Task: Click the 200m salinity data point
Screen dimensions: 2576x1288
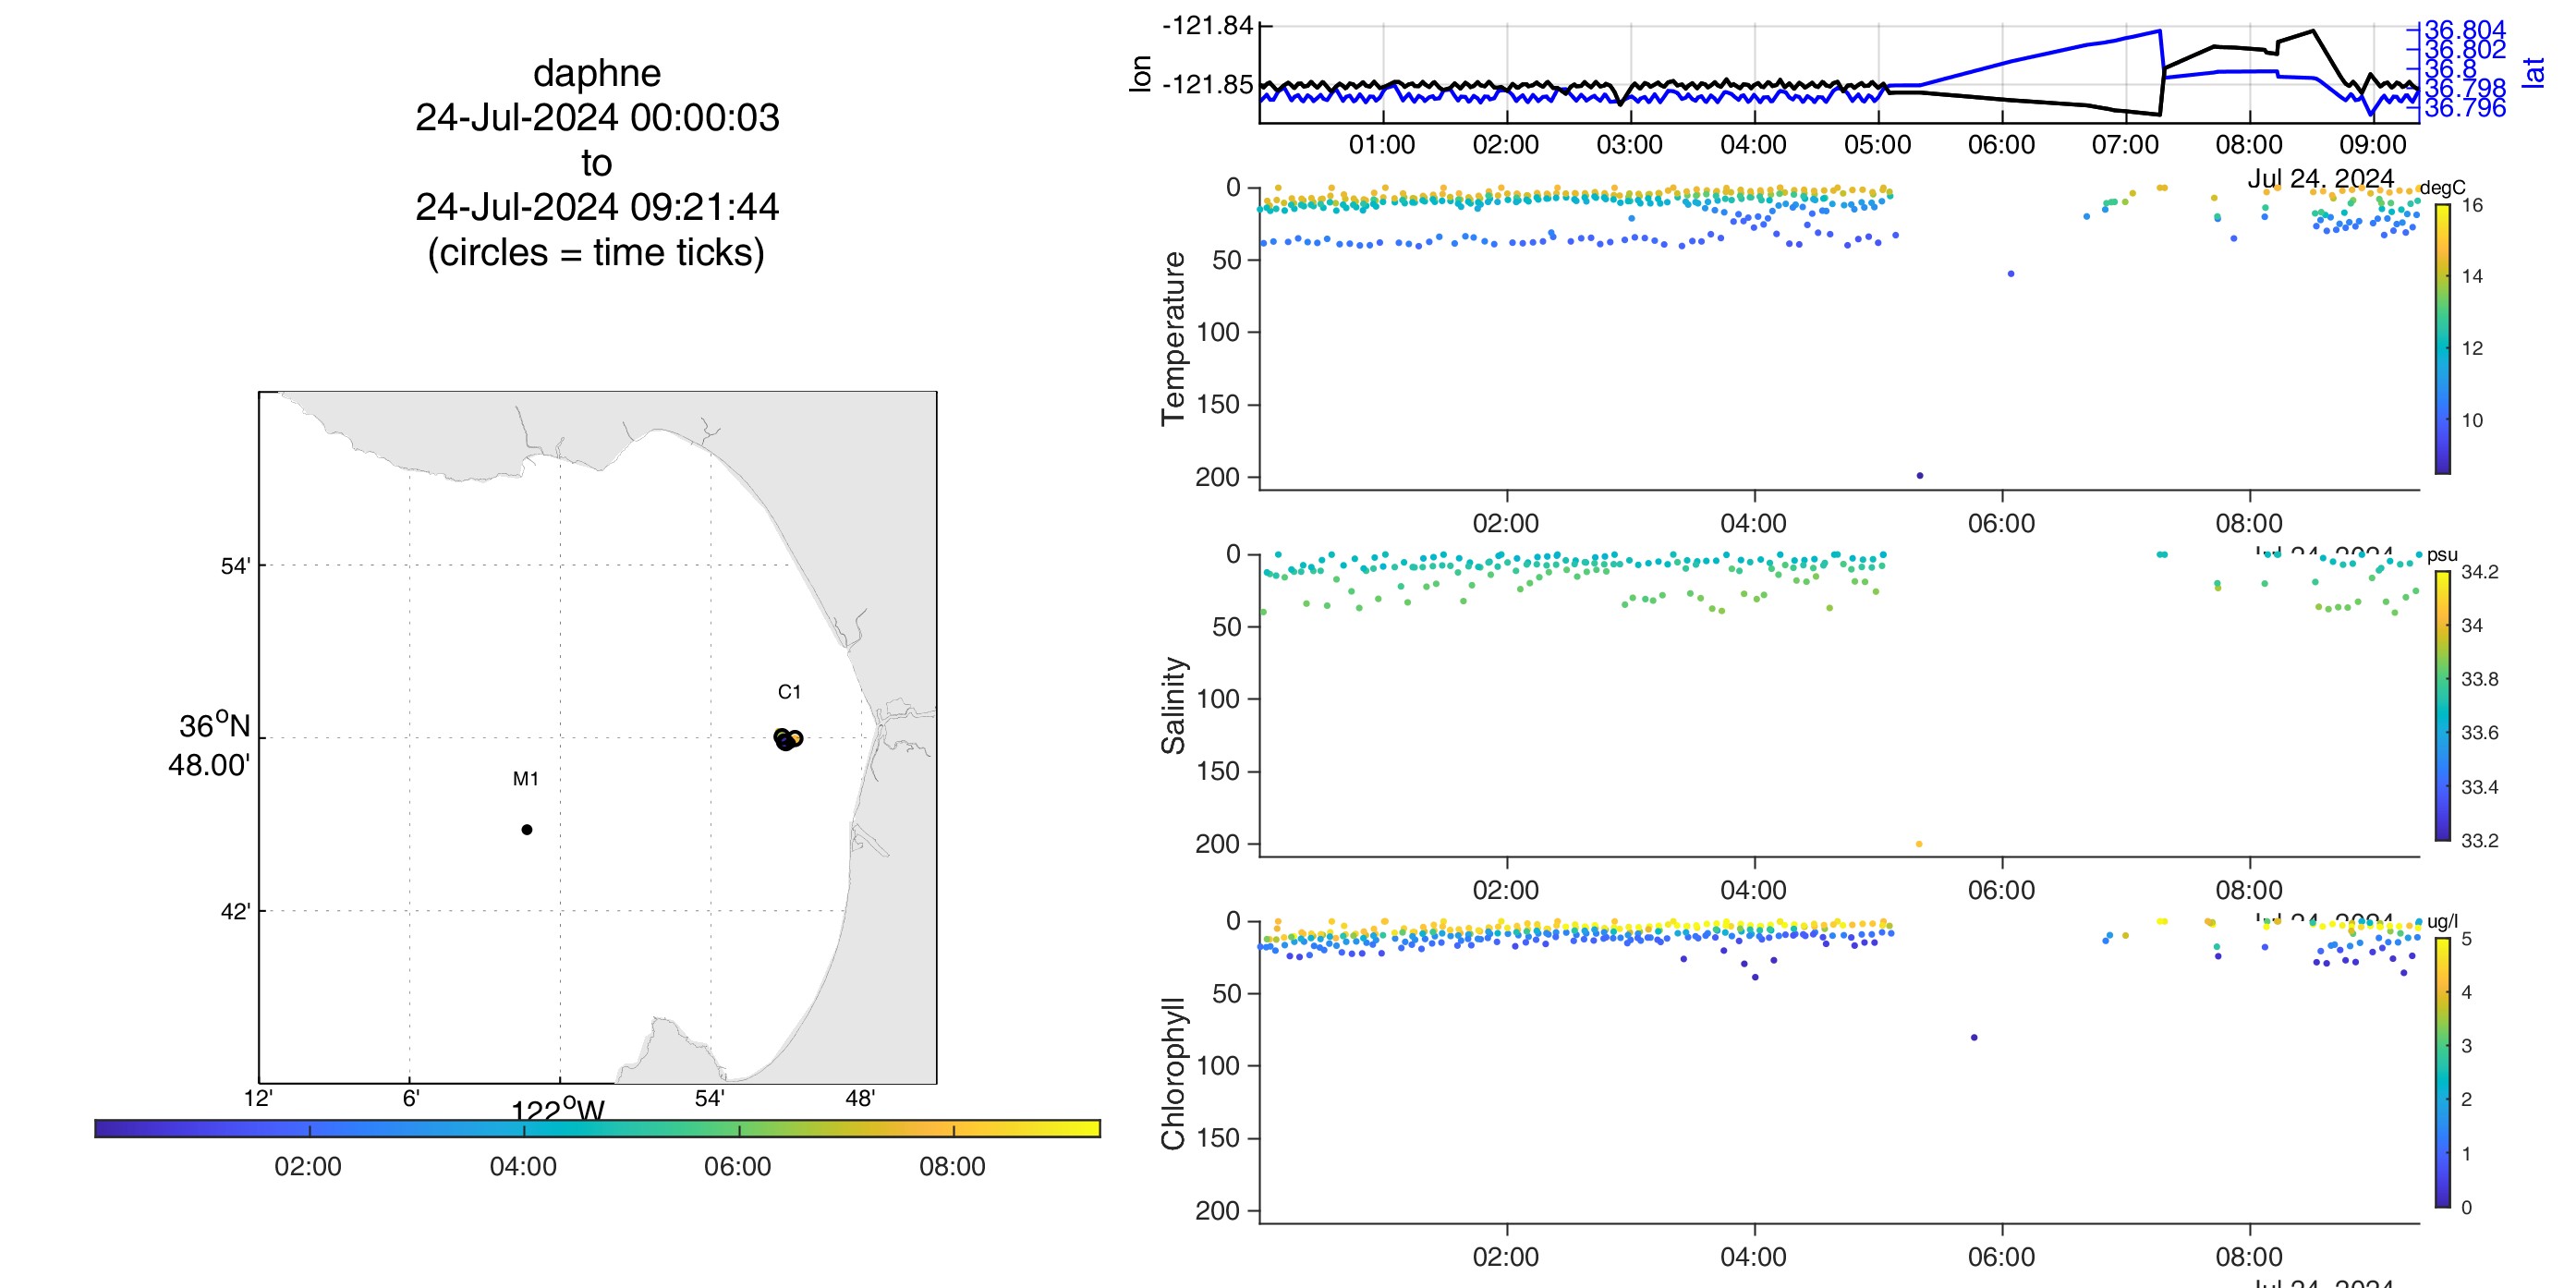Action: [x=1919, y=844]
